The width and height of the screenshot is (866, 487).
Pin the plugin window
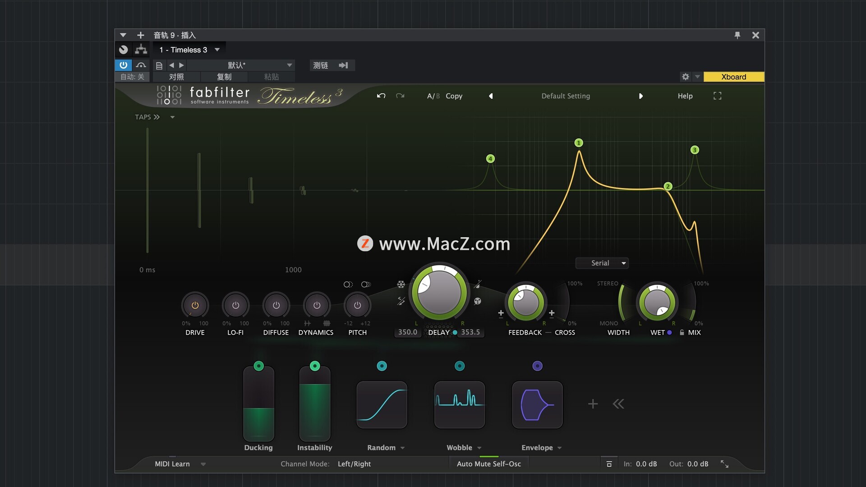[x=737, y=35]
